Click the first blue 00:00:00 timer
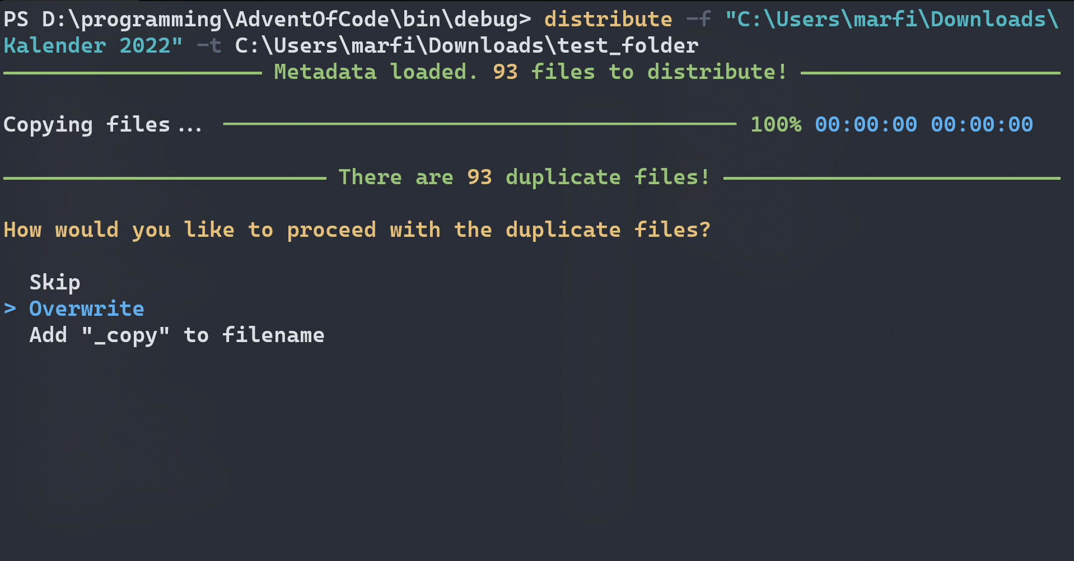This screenshot has height=561, width=1074. pyautogui.click(x=866, y=124)
